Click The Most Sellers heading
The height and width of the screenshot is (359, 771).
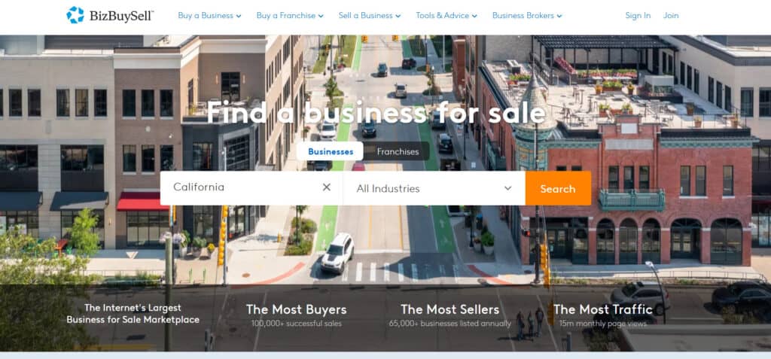click(x=450, y=309)
